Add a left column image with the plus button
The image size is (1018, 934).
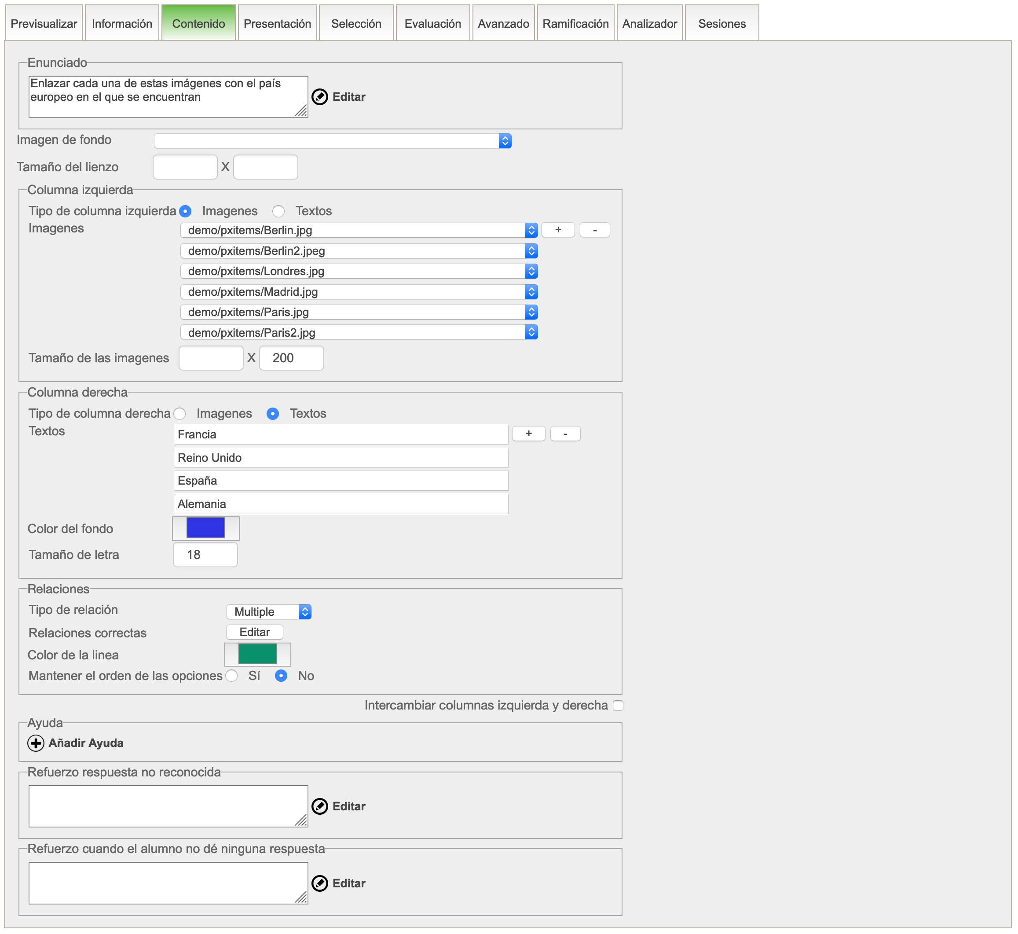[558, 230]
